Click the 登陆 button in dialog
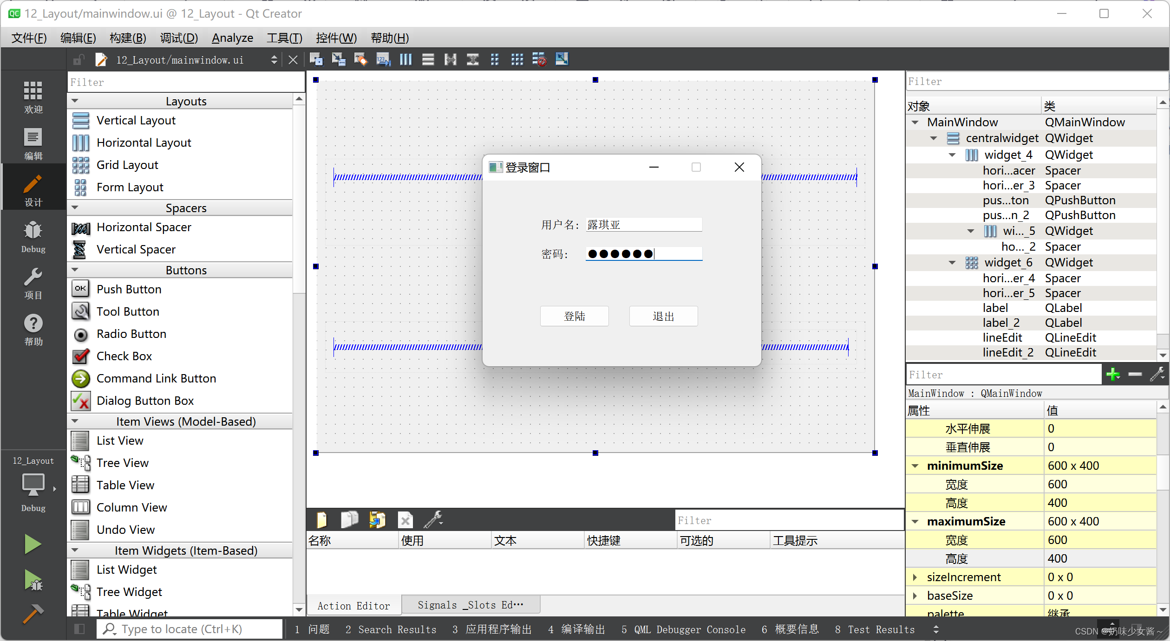 pos(574,316)
